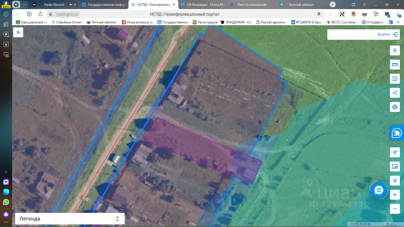
Task: Open the sidebar tab counter showing 6
Action: (6, 44)
